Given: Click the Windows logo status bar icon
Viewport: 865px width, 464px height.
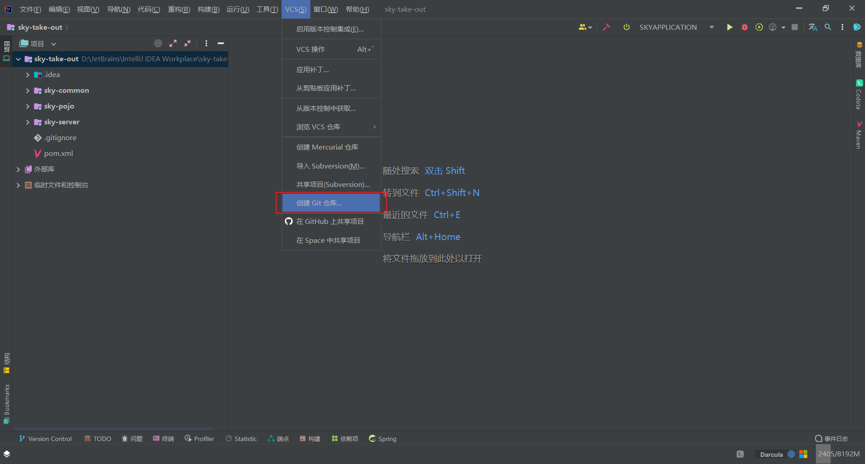Looking at the screenshot, I should [803, 454].
